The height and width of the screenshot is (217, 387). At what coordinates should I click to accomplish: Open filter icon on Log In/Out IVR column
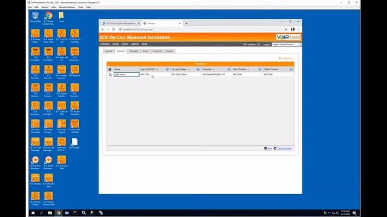167,69
